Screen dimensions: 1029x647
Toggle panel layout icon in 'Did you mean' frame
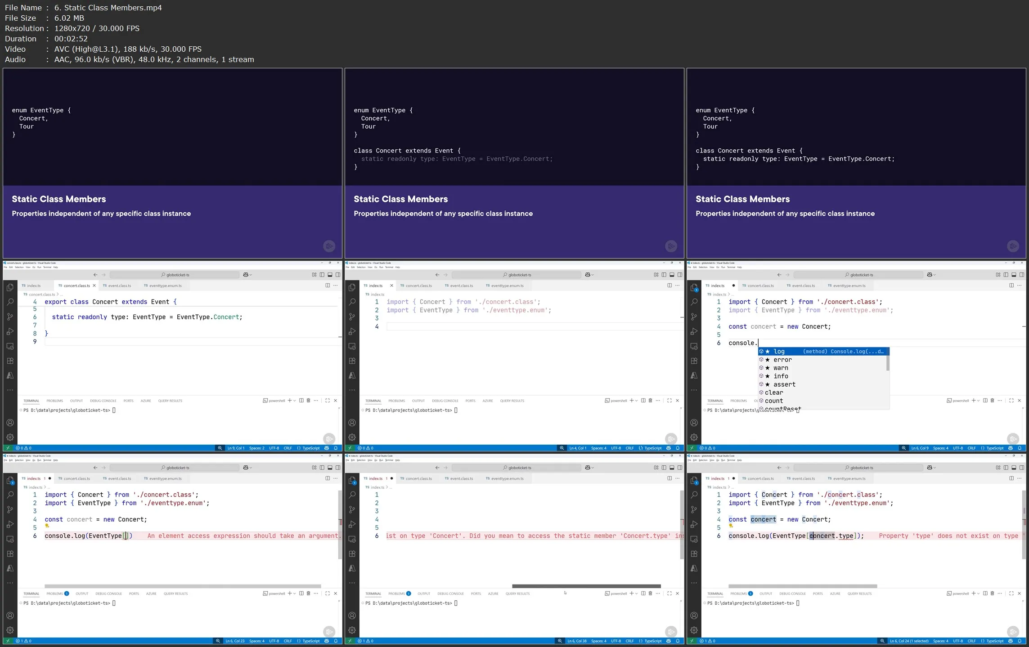tap(672, 468)
